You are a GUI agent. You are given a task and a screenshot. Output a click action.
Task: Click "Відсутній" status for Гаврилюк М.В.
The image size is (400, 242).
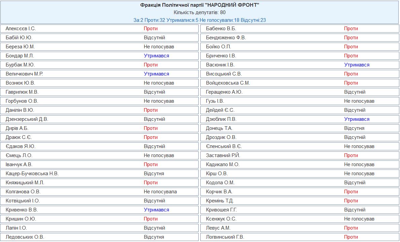click(x=154, y=92)
